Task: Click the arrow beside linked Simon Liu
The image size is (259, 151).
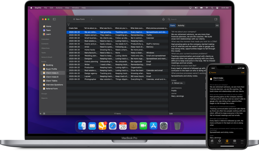Action: point(184,83)
